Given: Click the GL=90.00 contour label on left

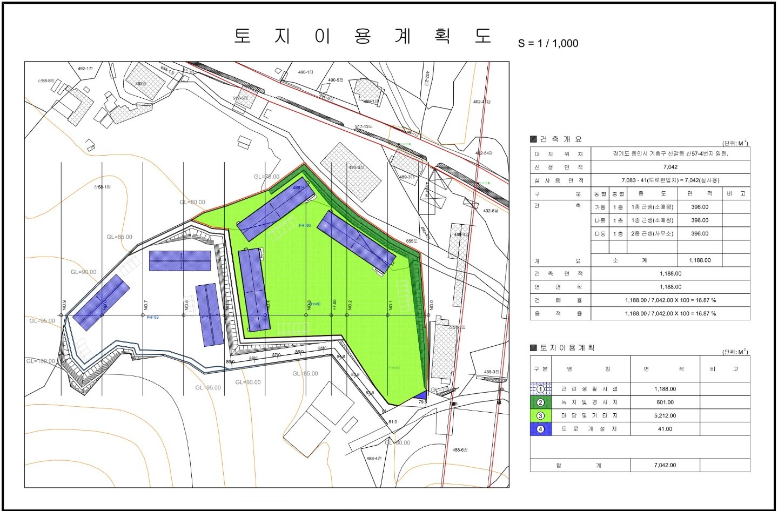Looking at the screenshot, I should click(x=83, y=272).
